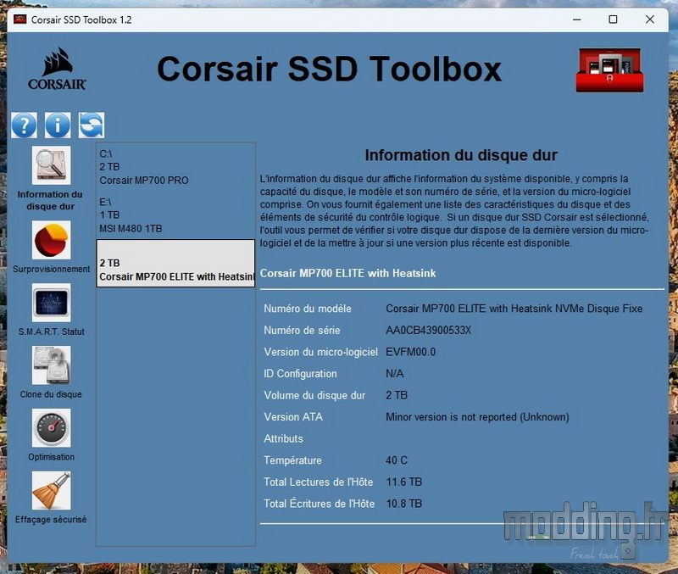
Task: Open the Effaçage sécurisé broom tool
Action: click(x=51, y=491)
